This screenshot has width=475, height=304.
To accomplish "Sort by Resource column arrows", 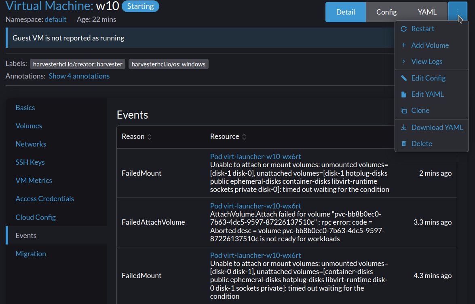I will (x=244, y=137).
